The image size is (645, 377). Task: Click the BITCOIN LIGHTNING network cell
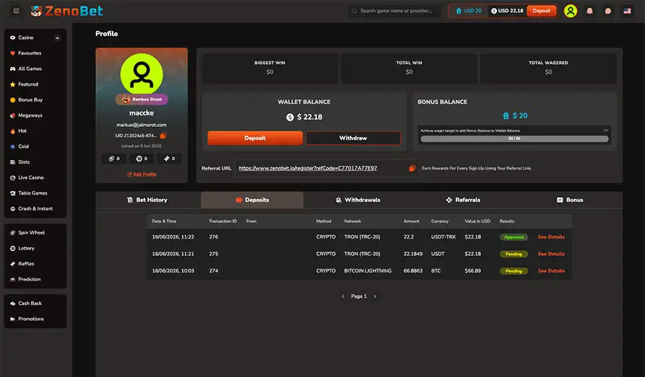coord(368,271)
